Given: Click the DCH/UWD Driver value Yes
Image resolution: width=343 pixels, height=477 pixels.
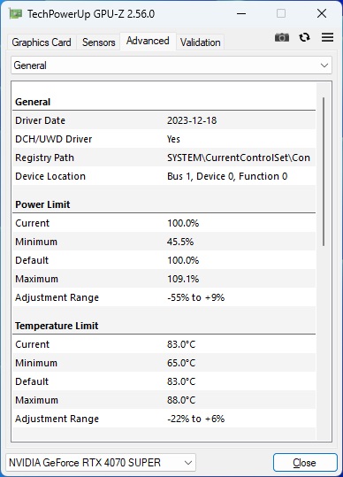Looking at the screenshot, I should point(173,139).
